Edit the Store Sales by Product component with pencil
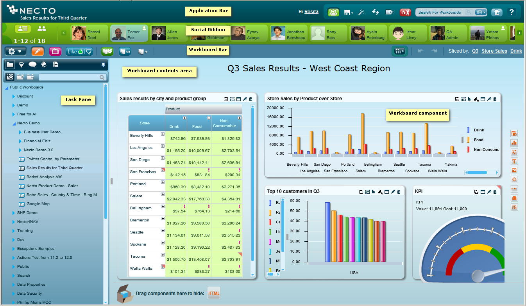The width and height of the screenshot is (526, 306). [488, 99]
